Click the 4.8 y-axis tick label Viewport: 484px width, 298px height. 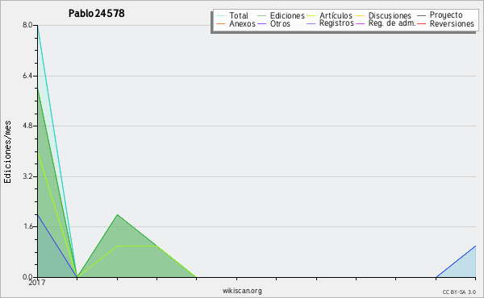click(27, 126)
